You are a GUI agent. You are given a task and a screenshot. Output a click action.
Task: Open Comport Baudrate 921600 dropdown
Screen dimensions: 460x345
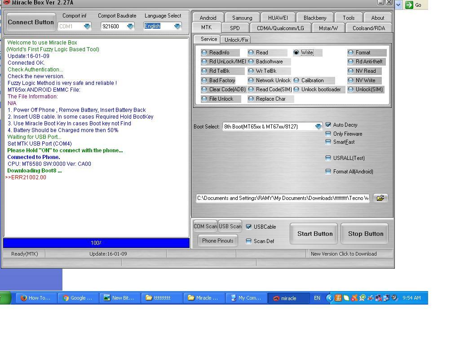click(x=130, y=27)
